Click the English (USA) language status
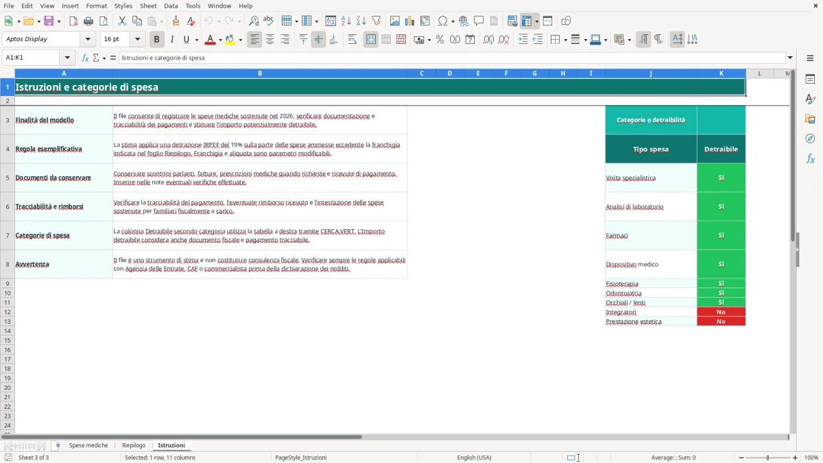The image size is (823, 463). [474, 458]
